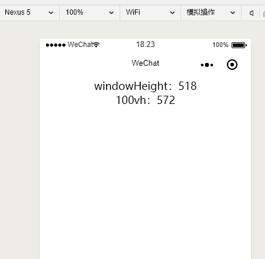The image size is (265, 259).
Task: Open the three-dots capsule menu
Action: click(x=207, y=65)
